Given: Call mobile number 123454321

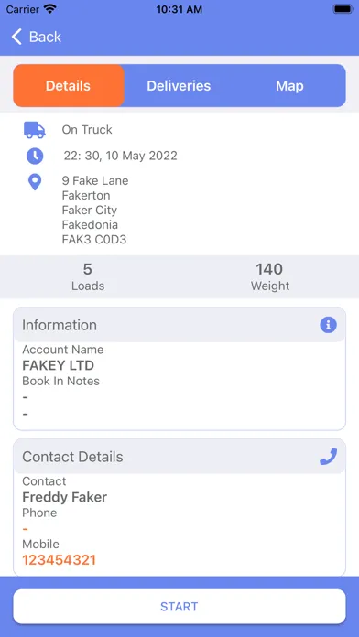Looking at the screenshot, I should [59, 560].
